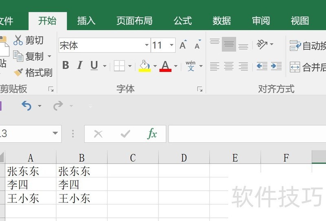
Task: Open the 文件 File tab
Action: pos(6,21)
